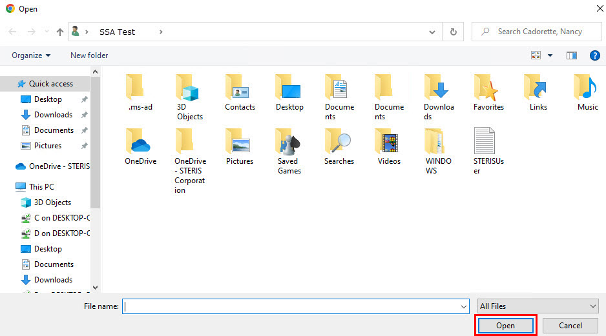This screenshot has height=336, width=606.
Task: Select the Downloads folder with blue arrow in file pane
Action: [439, 97]
